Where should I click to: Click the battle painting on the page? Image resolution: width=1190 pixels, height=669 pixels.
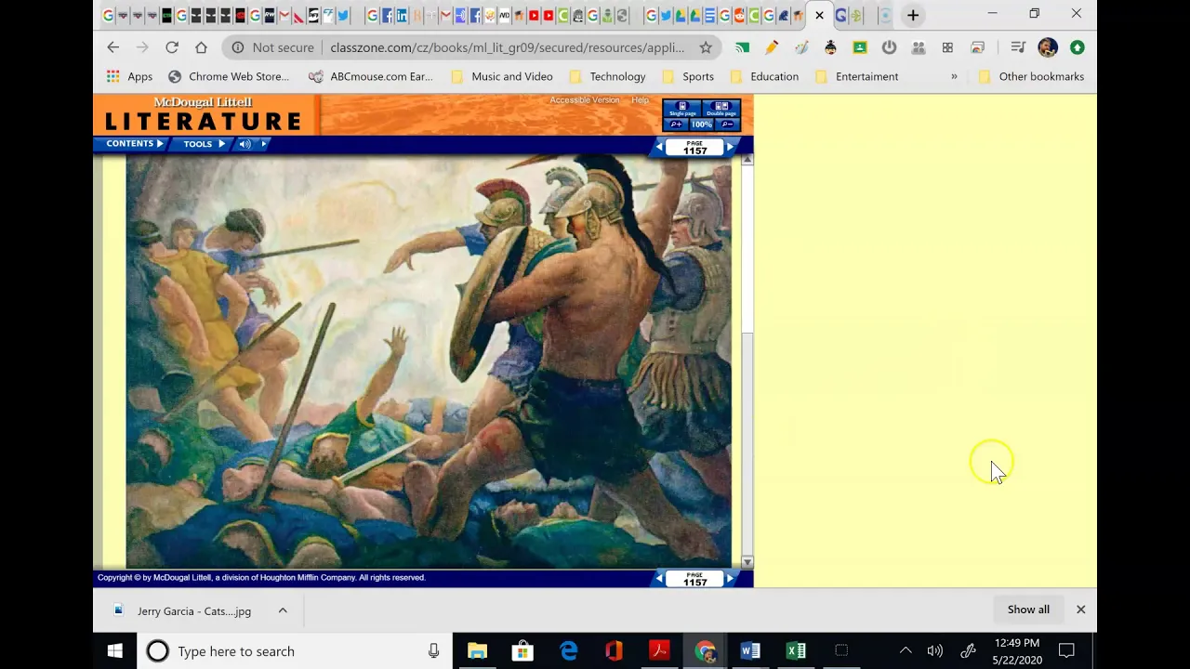(429, 362)
